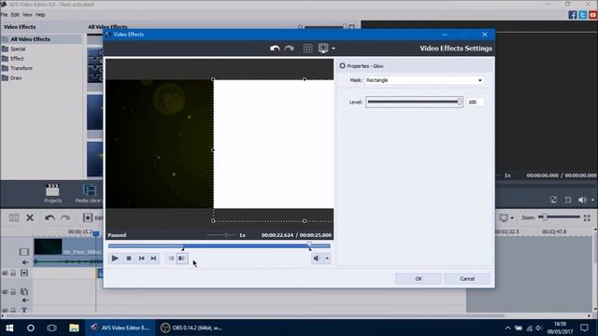Mute main preview volume speaker icon

click(582, 200)
